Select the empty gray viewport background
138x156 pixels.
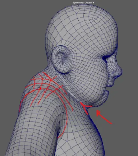20,40
